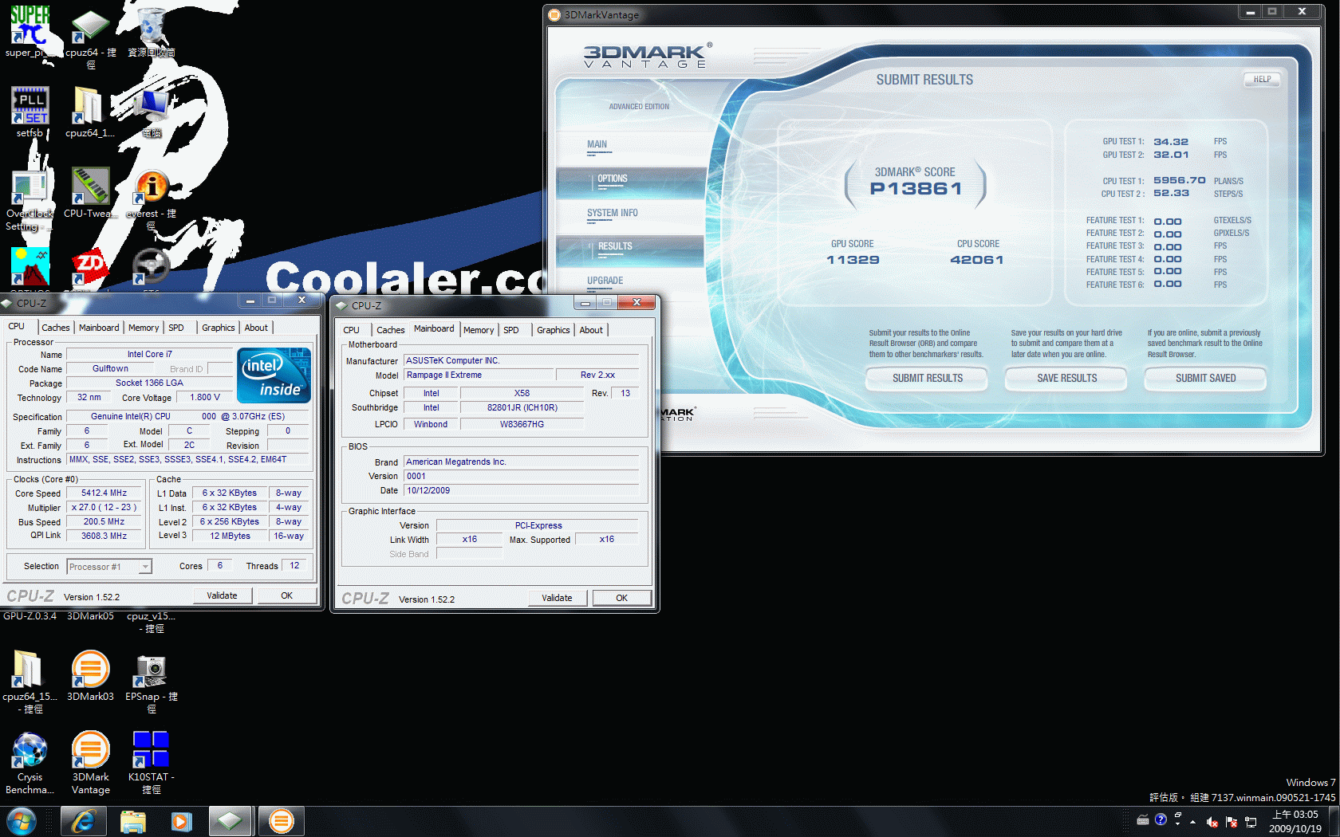Click the SAVE RESULTS button
1340x837 pixels.
pyautogui.click(x=1066, y=378)
